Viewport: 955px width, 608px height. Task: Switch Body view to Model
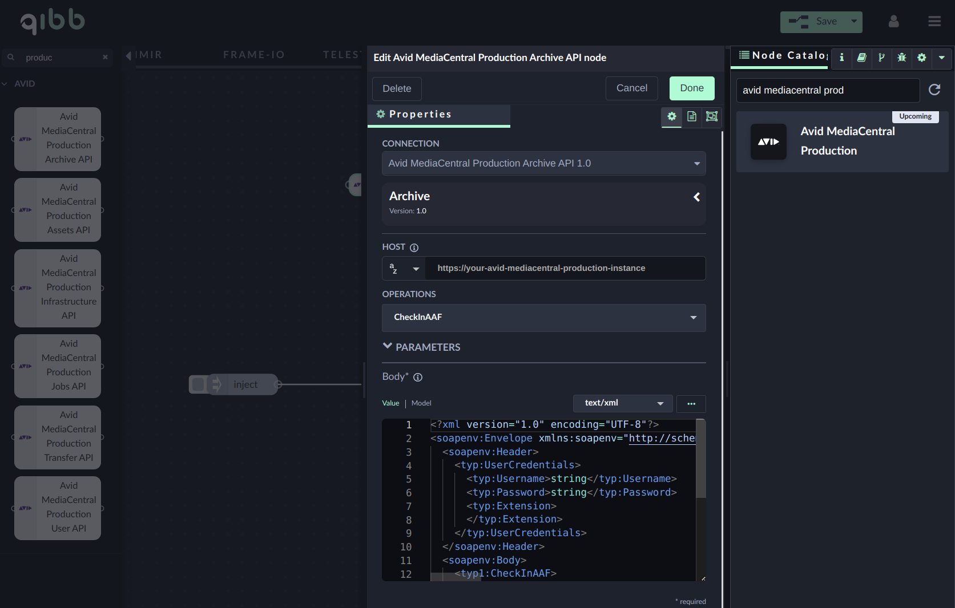pyautogui.click(x=421, y=403)
